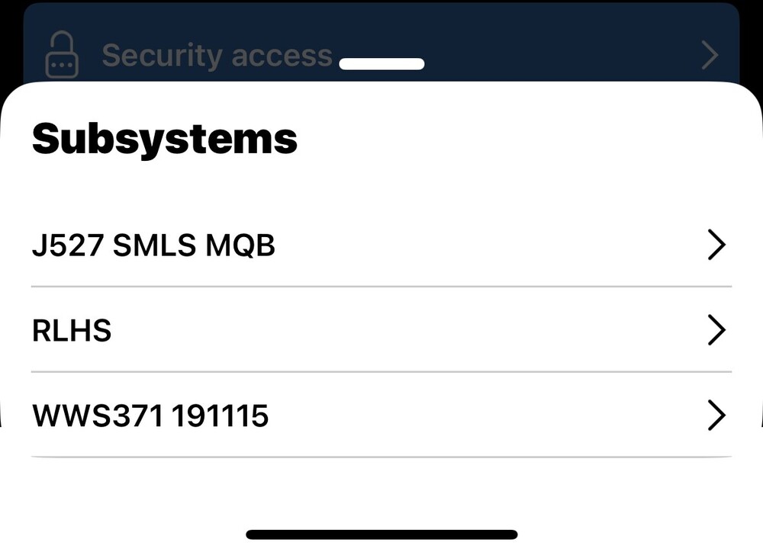This screenshot has width=763, height=555.
Task: Tap the black home indicator bar
Action: tap(381, 534)
